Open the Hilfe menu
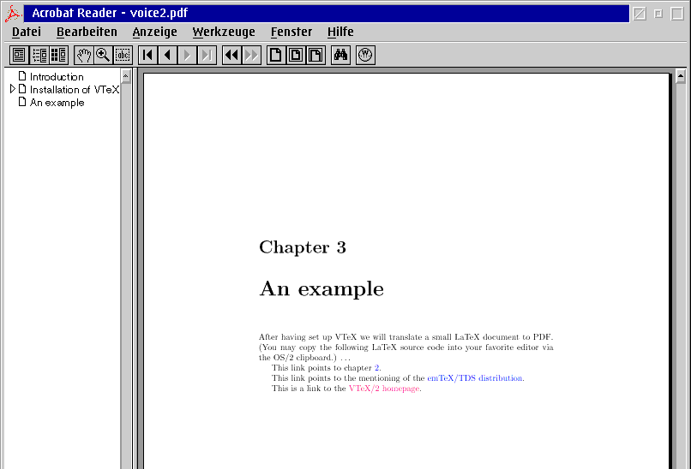The height and width of the screenshot is (469, 691). (340, 33)
